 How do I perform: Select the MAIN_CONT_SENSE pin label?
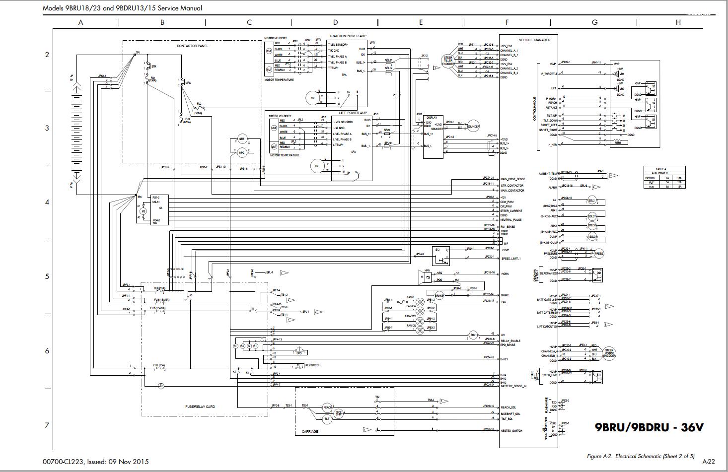point(513,179)
